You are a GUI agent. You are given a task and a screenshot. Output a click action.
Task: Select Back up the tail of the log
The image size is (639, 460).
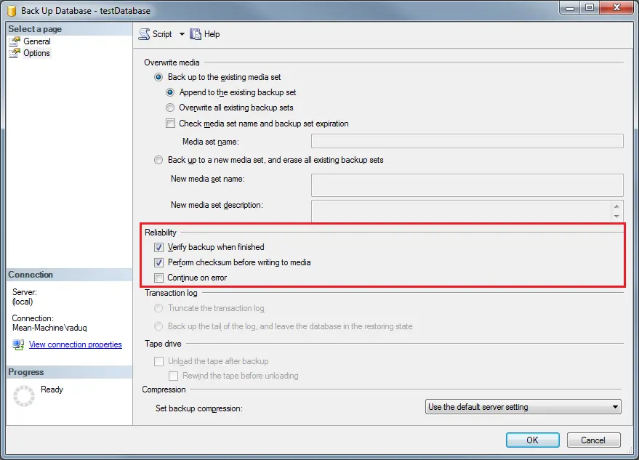[x=158, y=326]
